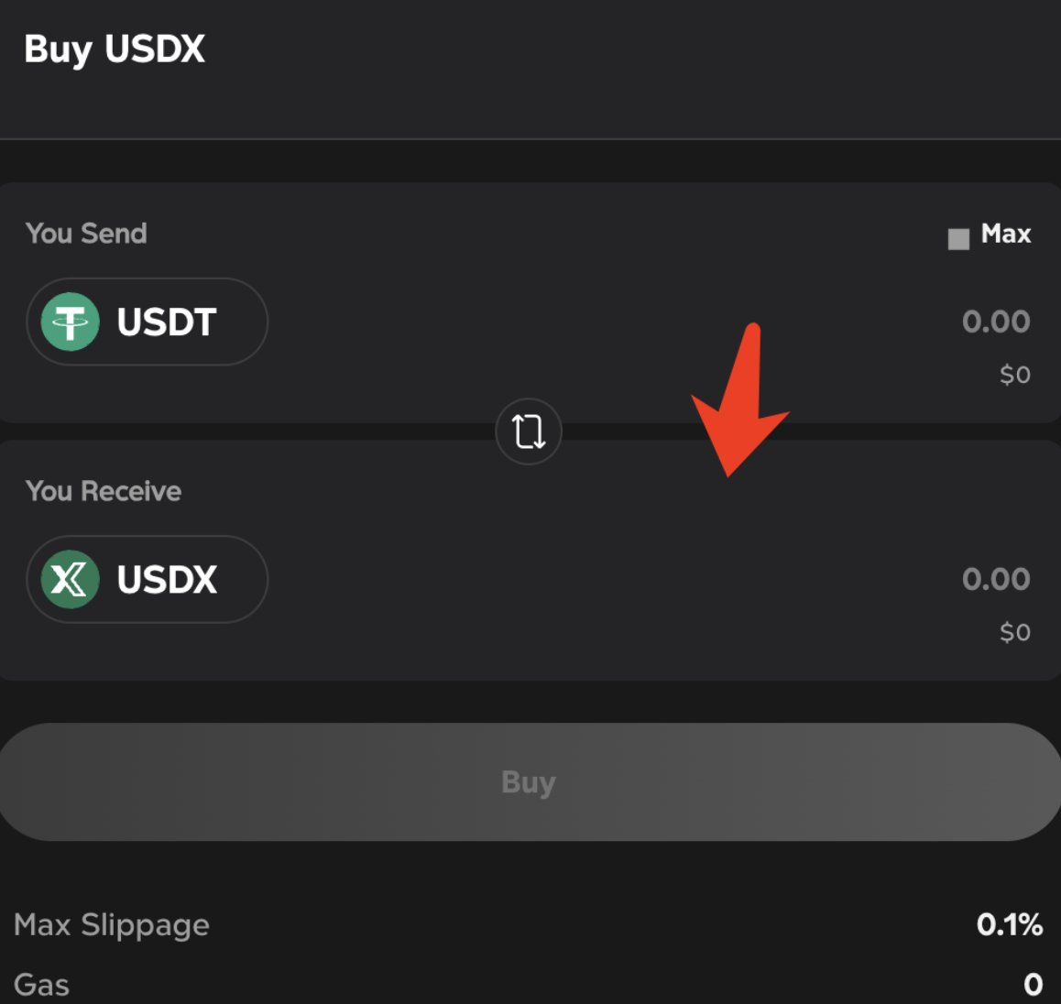
Task: Focus the USDX receive amount 0.00 field
Action: point(996,579)
